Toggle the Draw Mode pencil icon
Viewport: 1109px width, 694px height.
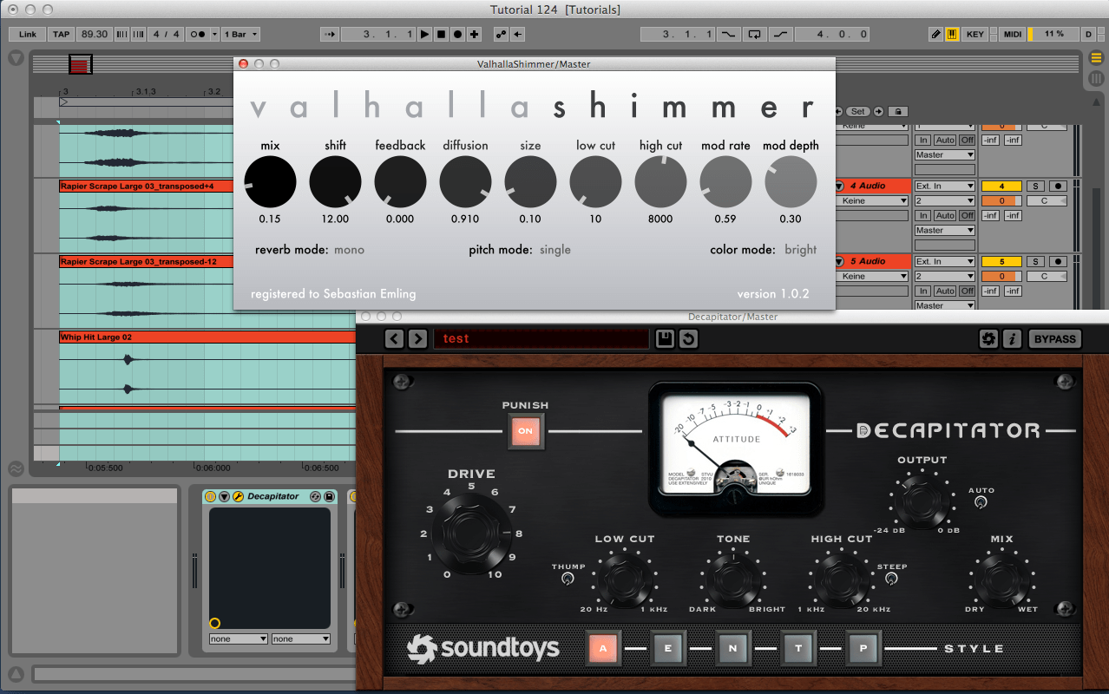[935, 34]
